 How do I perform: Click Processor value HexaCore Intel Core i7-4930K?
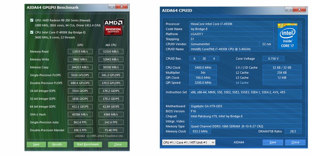(x=231, y=24)
